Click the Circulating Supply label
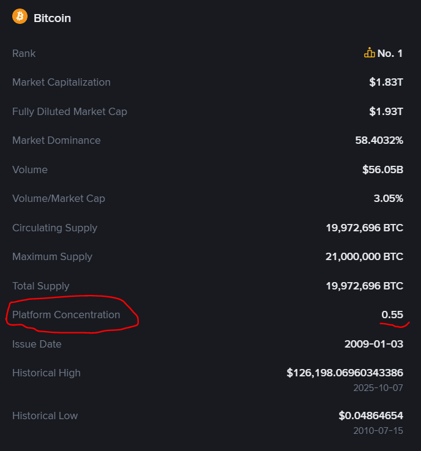421x451 pixels. coord(54,228)
